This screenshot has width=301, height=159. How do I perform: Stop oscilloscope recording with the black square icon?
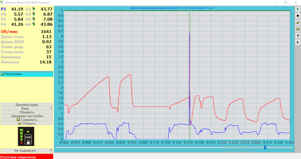(x=298, y=16)
